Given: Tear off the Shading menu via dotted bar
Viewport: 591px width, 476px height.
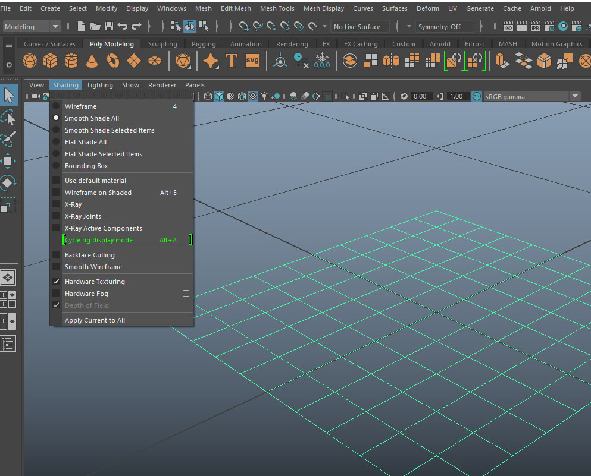Looking at the screenshot, I should click(x=121, y=95).
